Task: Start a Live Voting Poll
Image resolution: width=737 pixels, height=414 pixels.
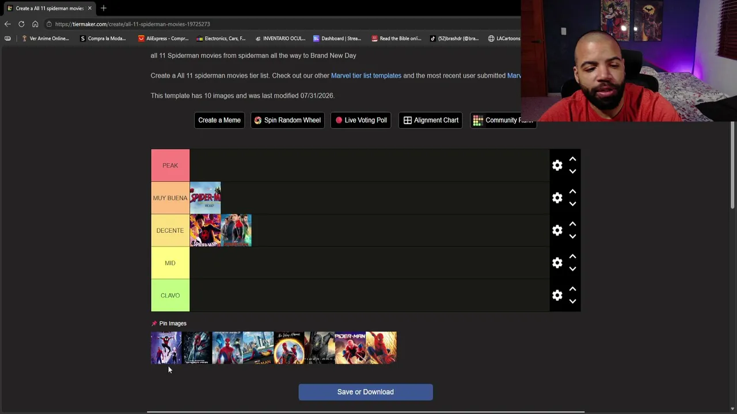Action: tap(361, 120)
